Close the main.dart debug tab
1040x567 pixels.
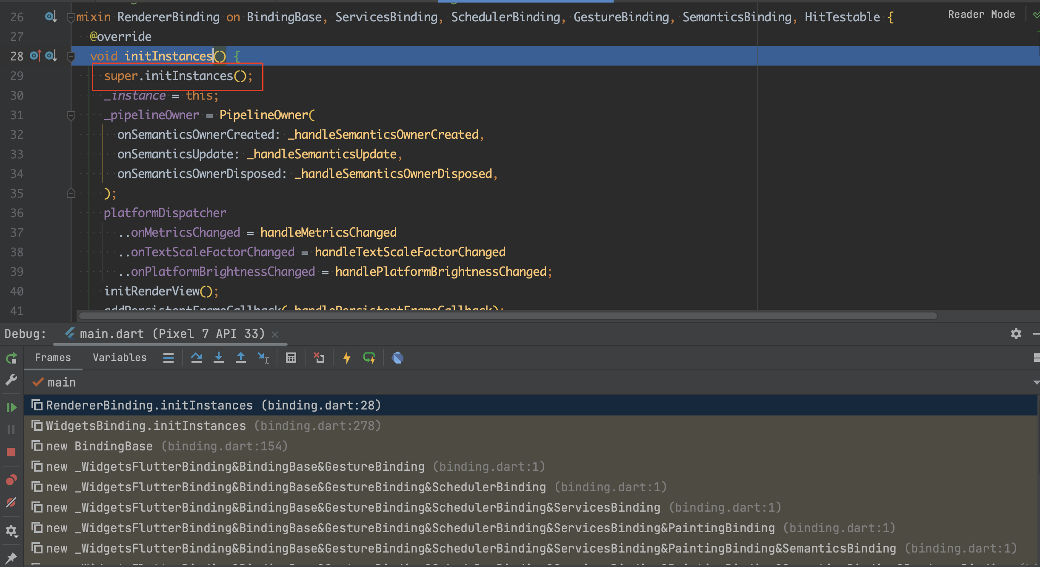coord(275,335)
